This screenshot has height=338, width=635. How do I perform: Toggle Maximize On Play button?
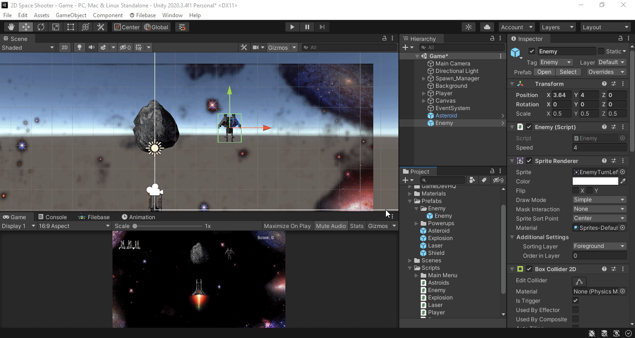click(287, 226)
